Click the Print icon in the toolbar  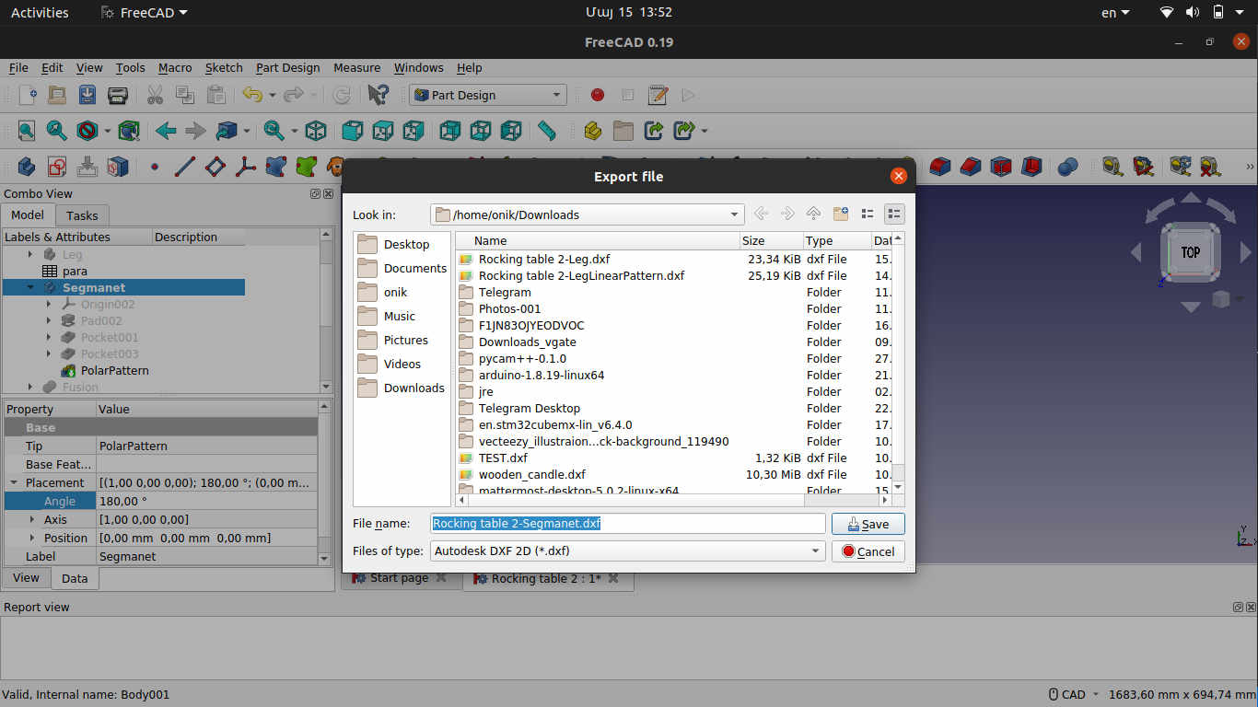click(118, 95)
